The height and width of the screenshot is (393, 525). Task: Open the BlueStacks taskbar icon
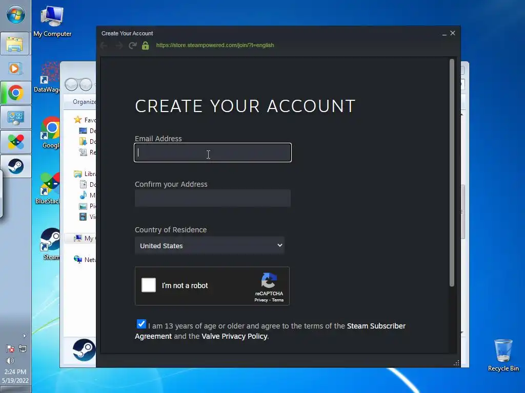tap(15, 142)
